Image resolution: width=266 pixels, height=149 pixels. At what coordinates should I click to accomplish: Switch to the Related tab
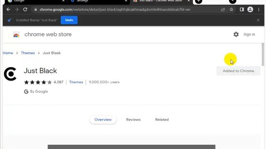coord(162,120)
